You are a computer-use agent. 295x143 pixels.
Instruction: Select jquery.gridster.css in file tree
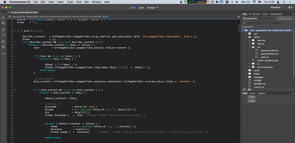click(x=270, y=54)
